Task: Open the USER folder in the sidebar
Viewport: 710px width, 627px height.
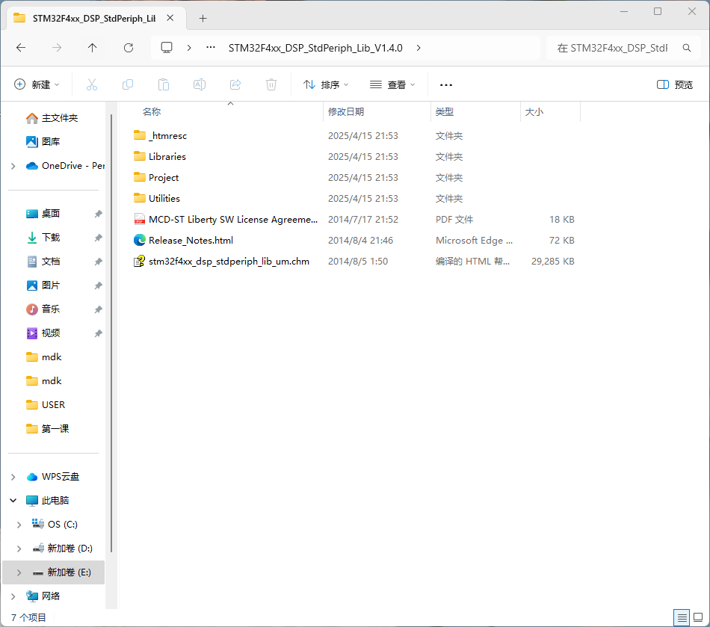Action: click(x=53, y=405)
